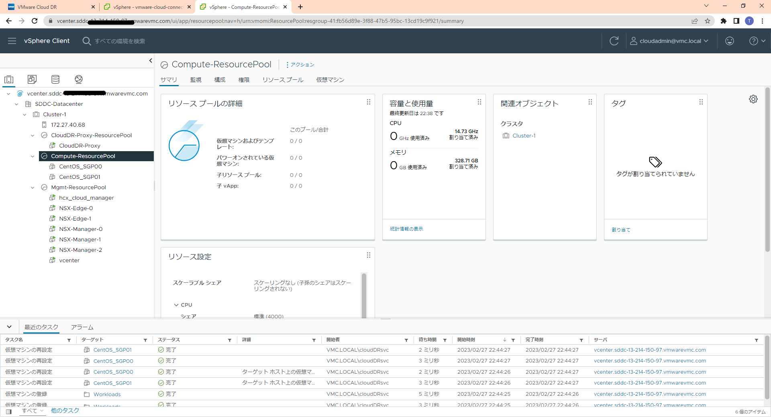The height and width of the screenshot is (417, 771).
Task: Click drag handle on リソース設定 card
Action: [369, 255]
